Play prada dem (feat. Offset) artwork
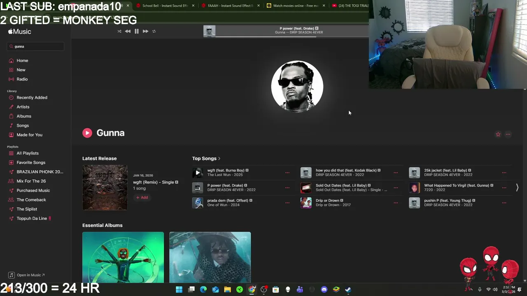Image resolution: width=527 pixels, height=296 pixels. [198, 203]
